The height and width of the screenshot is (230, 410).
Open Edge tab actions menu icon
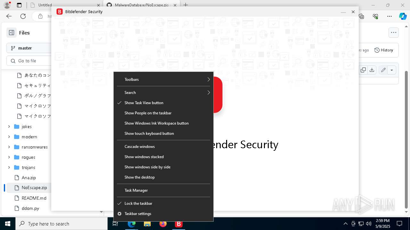[x=19, y=5]
